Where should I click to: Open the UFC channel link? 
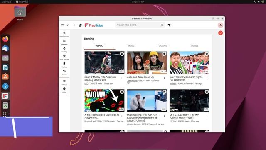click(x=86, y=84)
